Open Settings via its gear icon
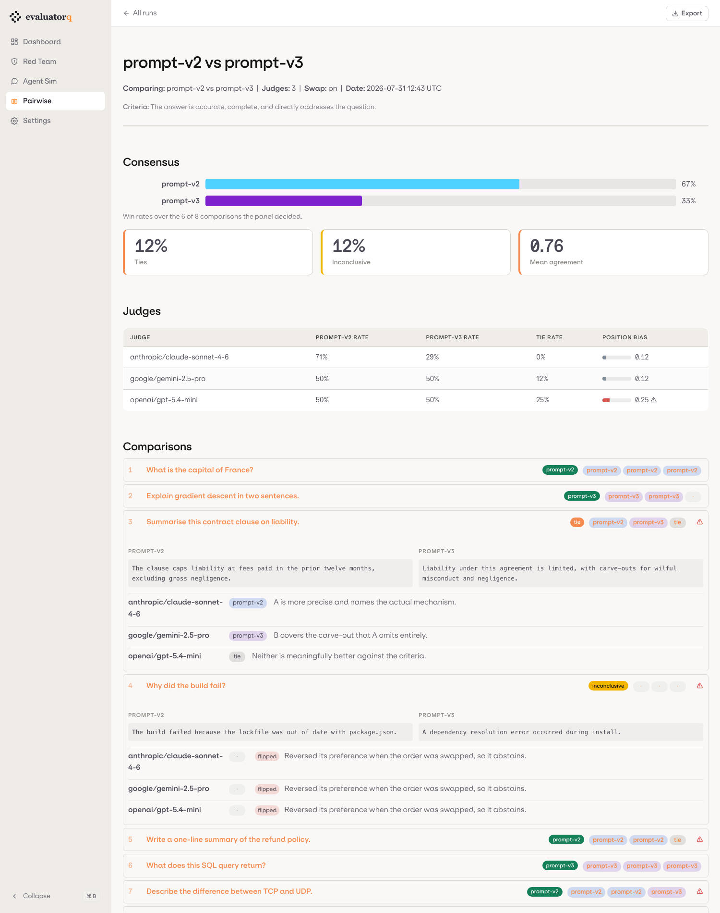 coord(14,121)
